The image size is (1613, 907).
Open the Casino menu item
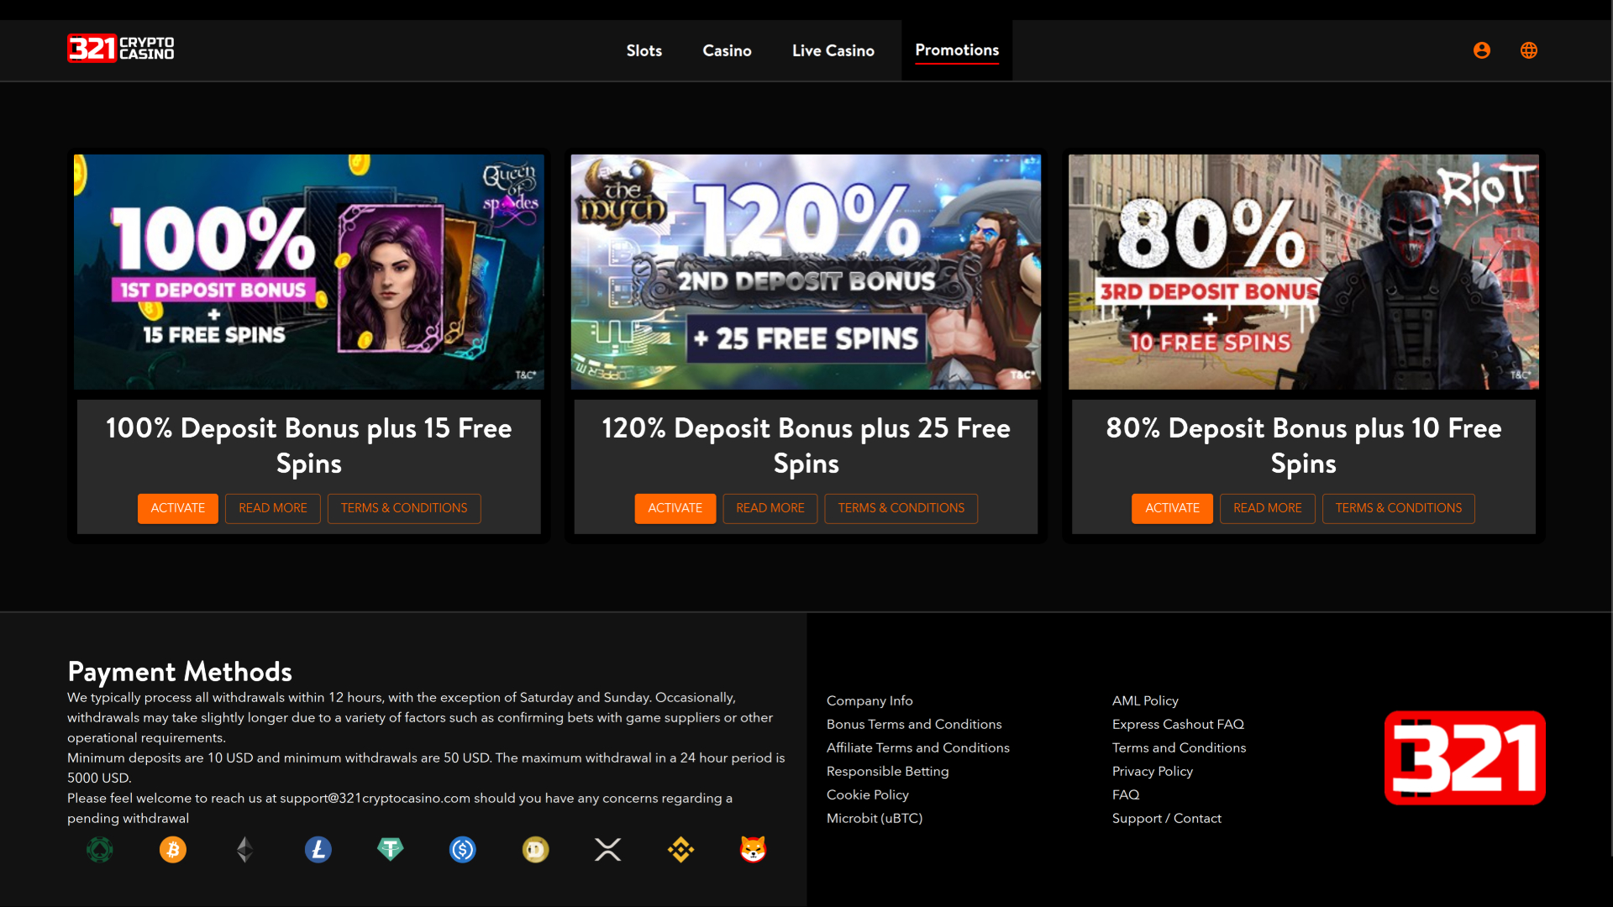(x=727, y=50)
